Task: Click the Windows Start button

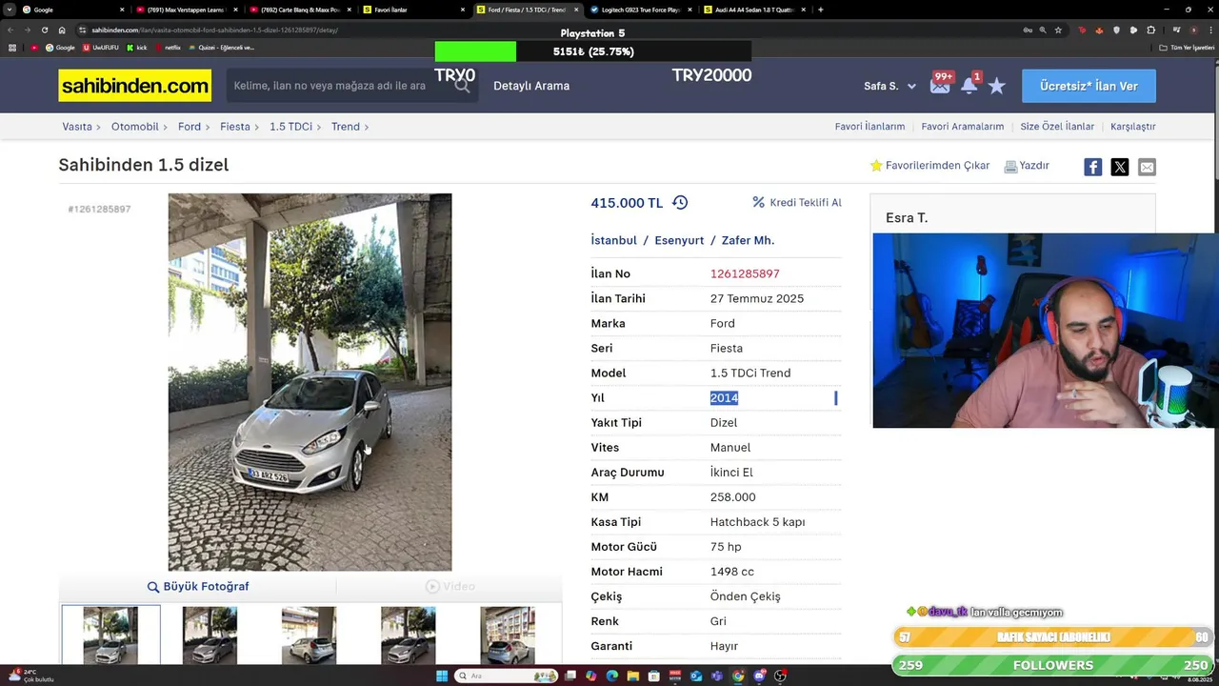Action: point(442,676)
